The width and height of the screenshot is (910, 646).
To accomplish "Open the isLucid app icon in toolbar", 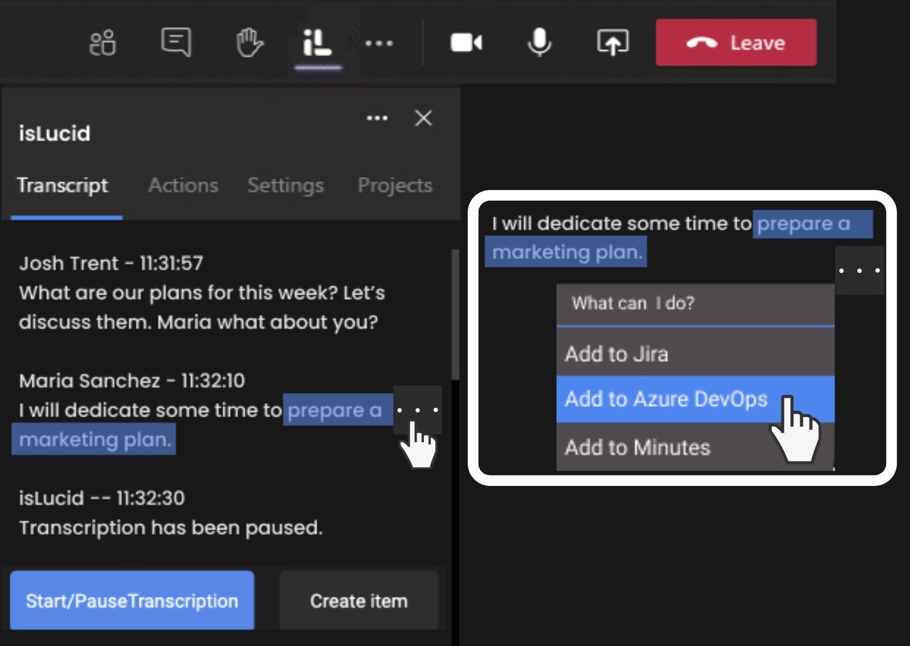I will (317, 43).
